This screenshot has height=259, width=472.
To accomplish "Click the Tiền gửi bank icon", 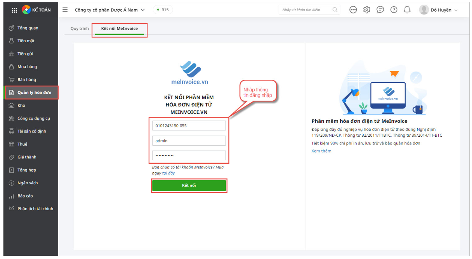I will tap(11, 54).
